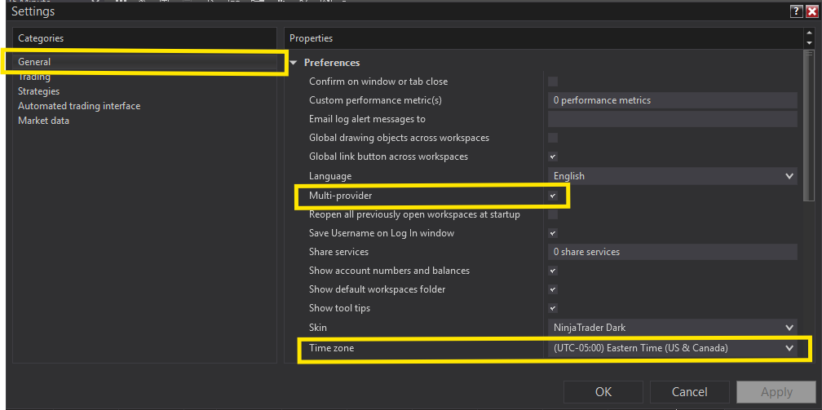The image size is (822, 410).
Task: Uncheck the Multi-provider checkbox
Action: pyautogui.click(x=553, y=196)
